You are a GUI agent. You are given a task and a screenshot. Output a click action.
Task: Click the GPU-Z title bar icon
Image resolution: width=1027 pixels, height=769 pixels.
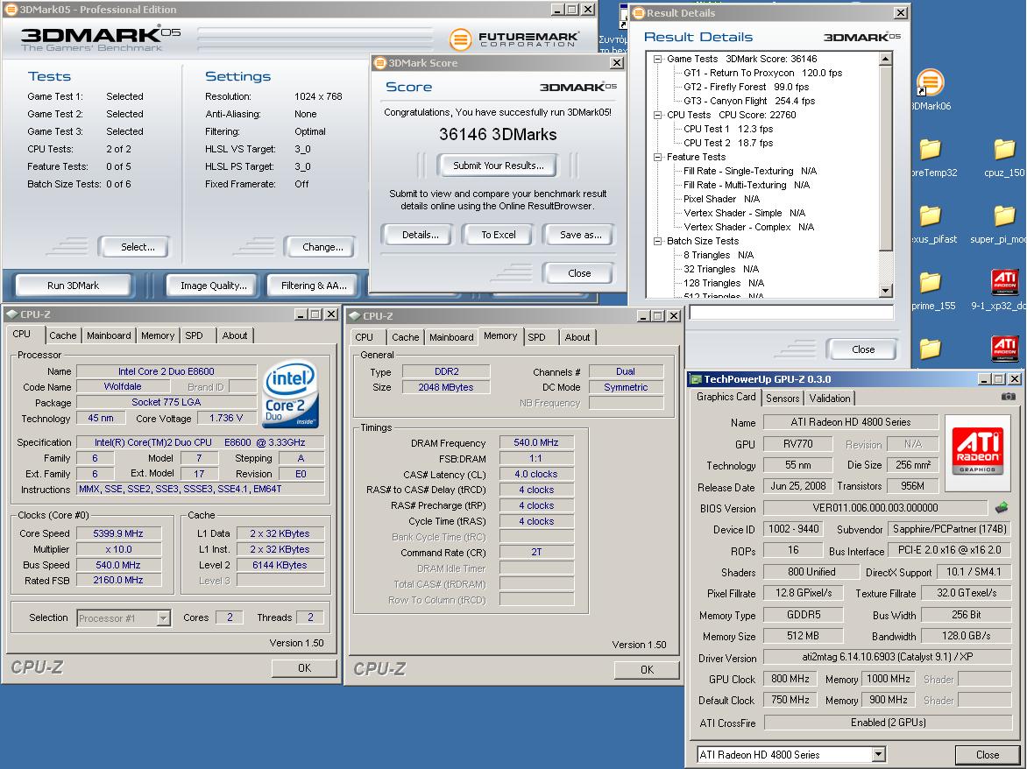tap(697, 379)
